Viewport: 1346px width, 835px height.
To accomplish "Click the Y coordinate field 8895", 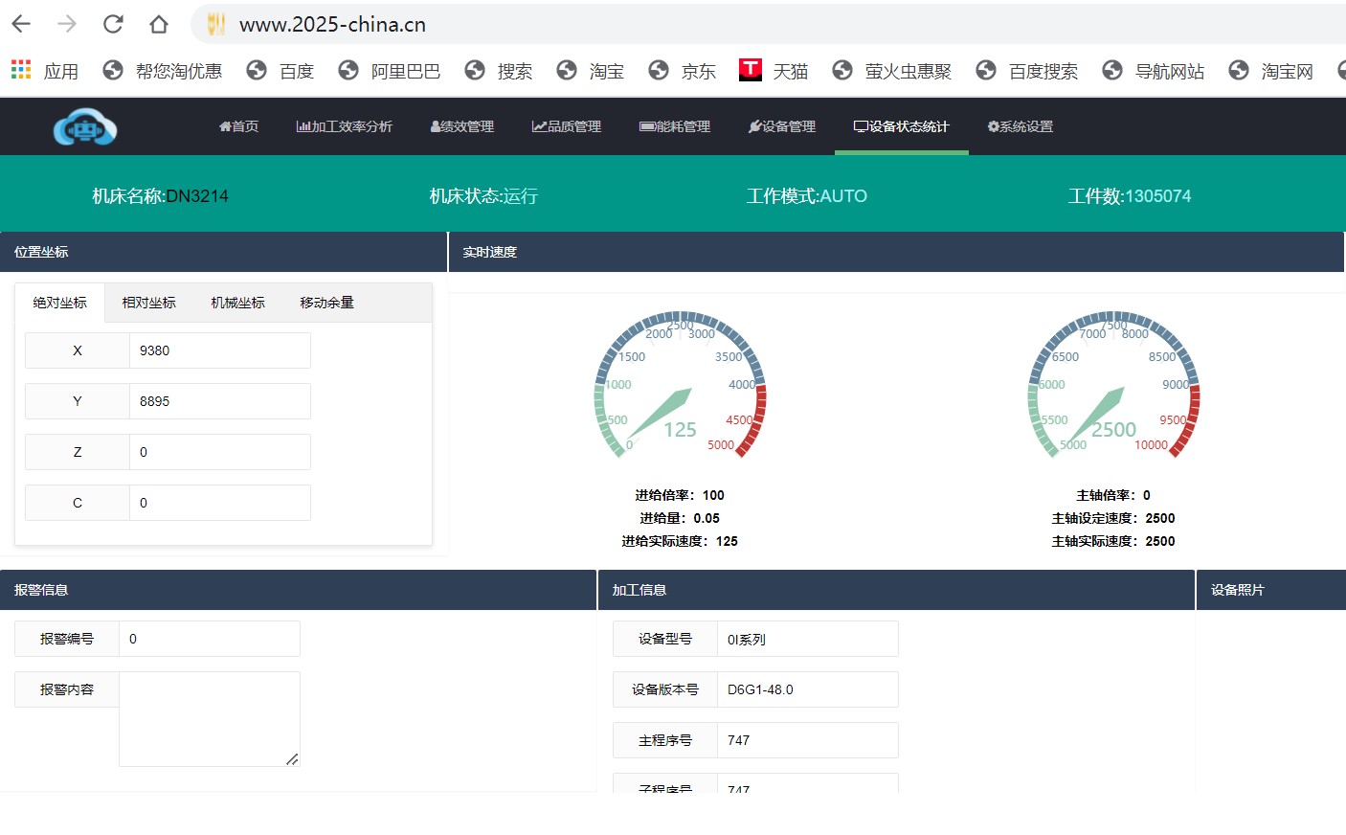I will tap(220, 401).
